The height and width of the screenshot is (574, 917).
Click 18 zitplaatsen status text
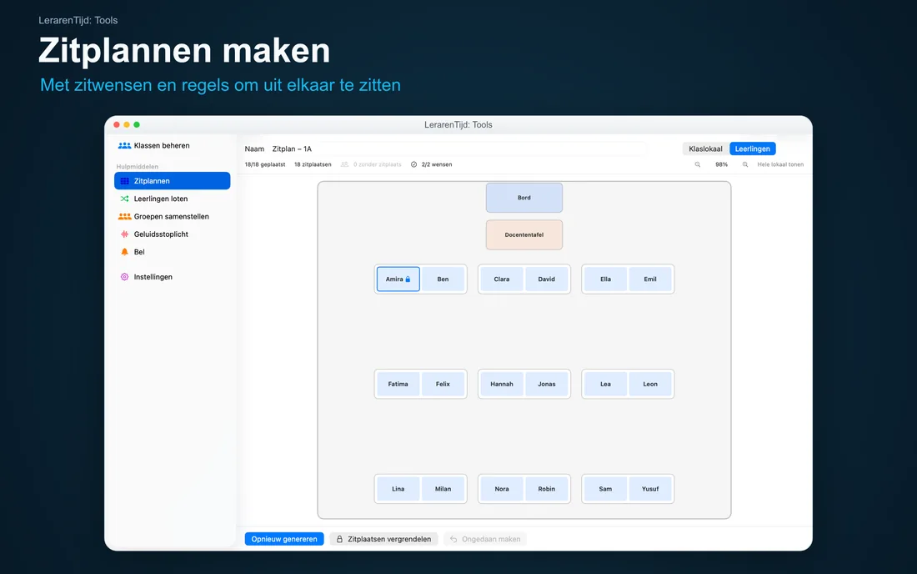tap(313, 164)
